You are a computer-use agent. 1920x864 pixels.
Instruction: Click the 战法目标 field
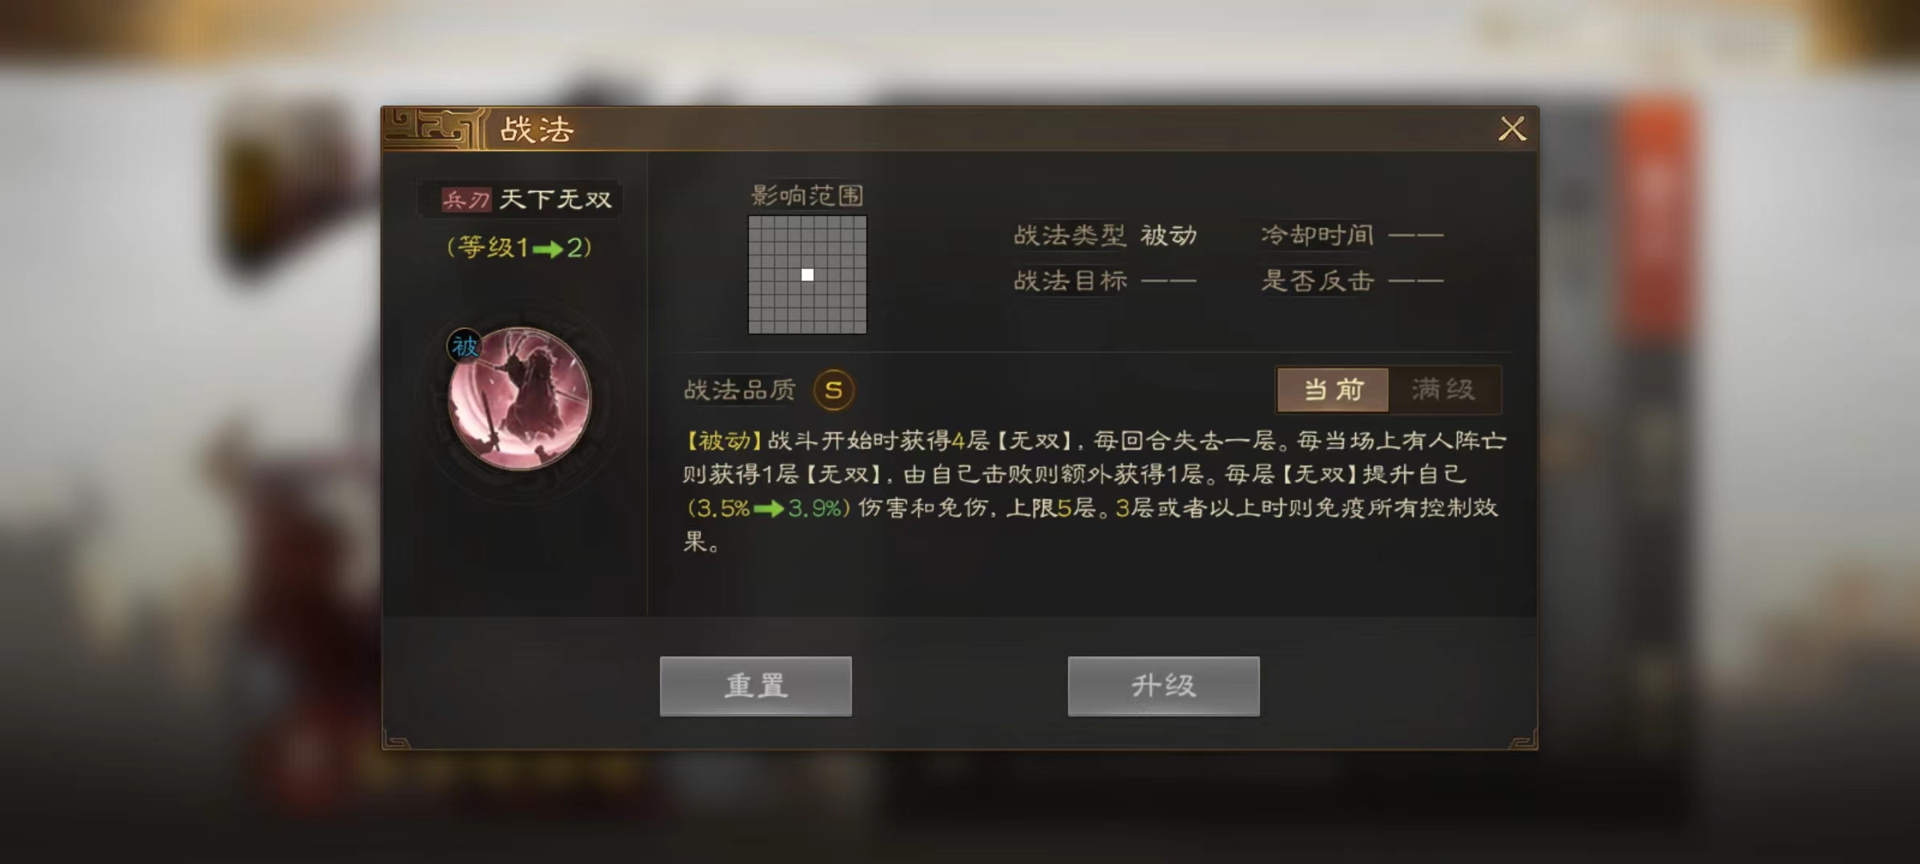point(1105,281)
